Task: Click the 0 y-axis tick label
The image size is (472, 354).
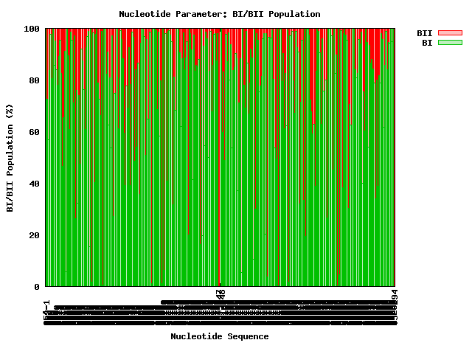Action: pyautogui.click(x=37, y=287)
